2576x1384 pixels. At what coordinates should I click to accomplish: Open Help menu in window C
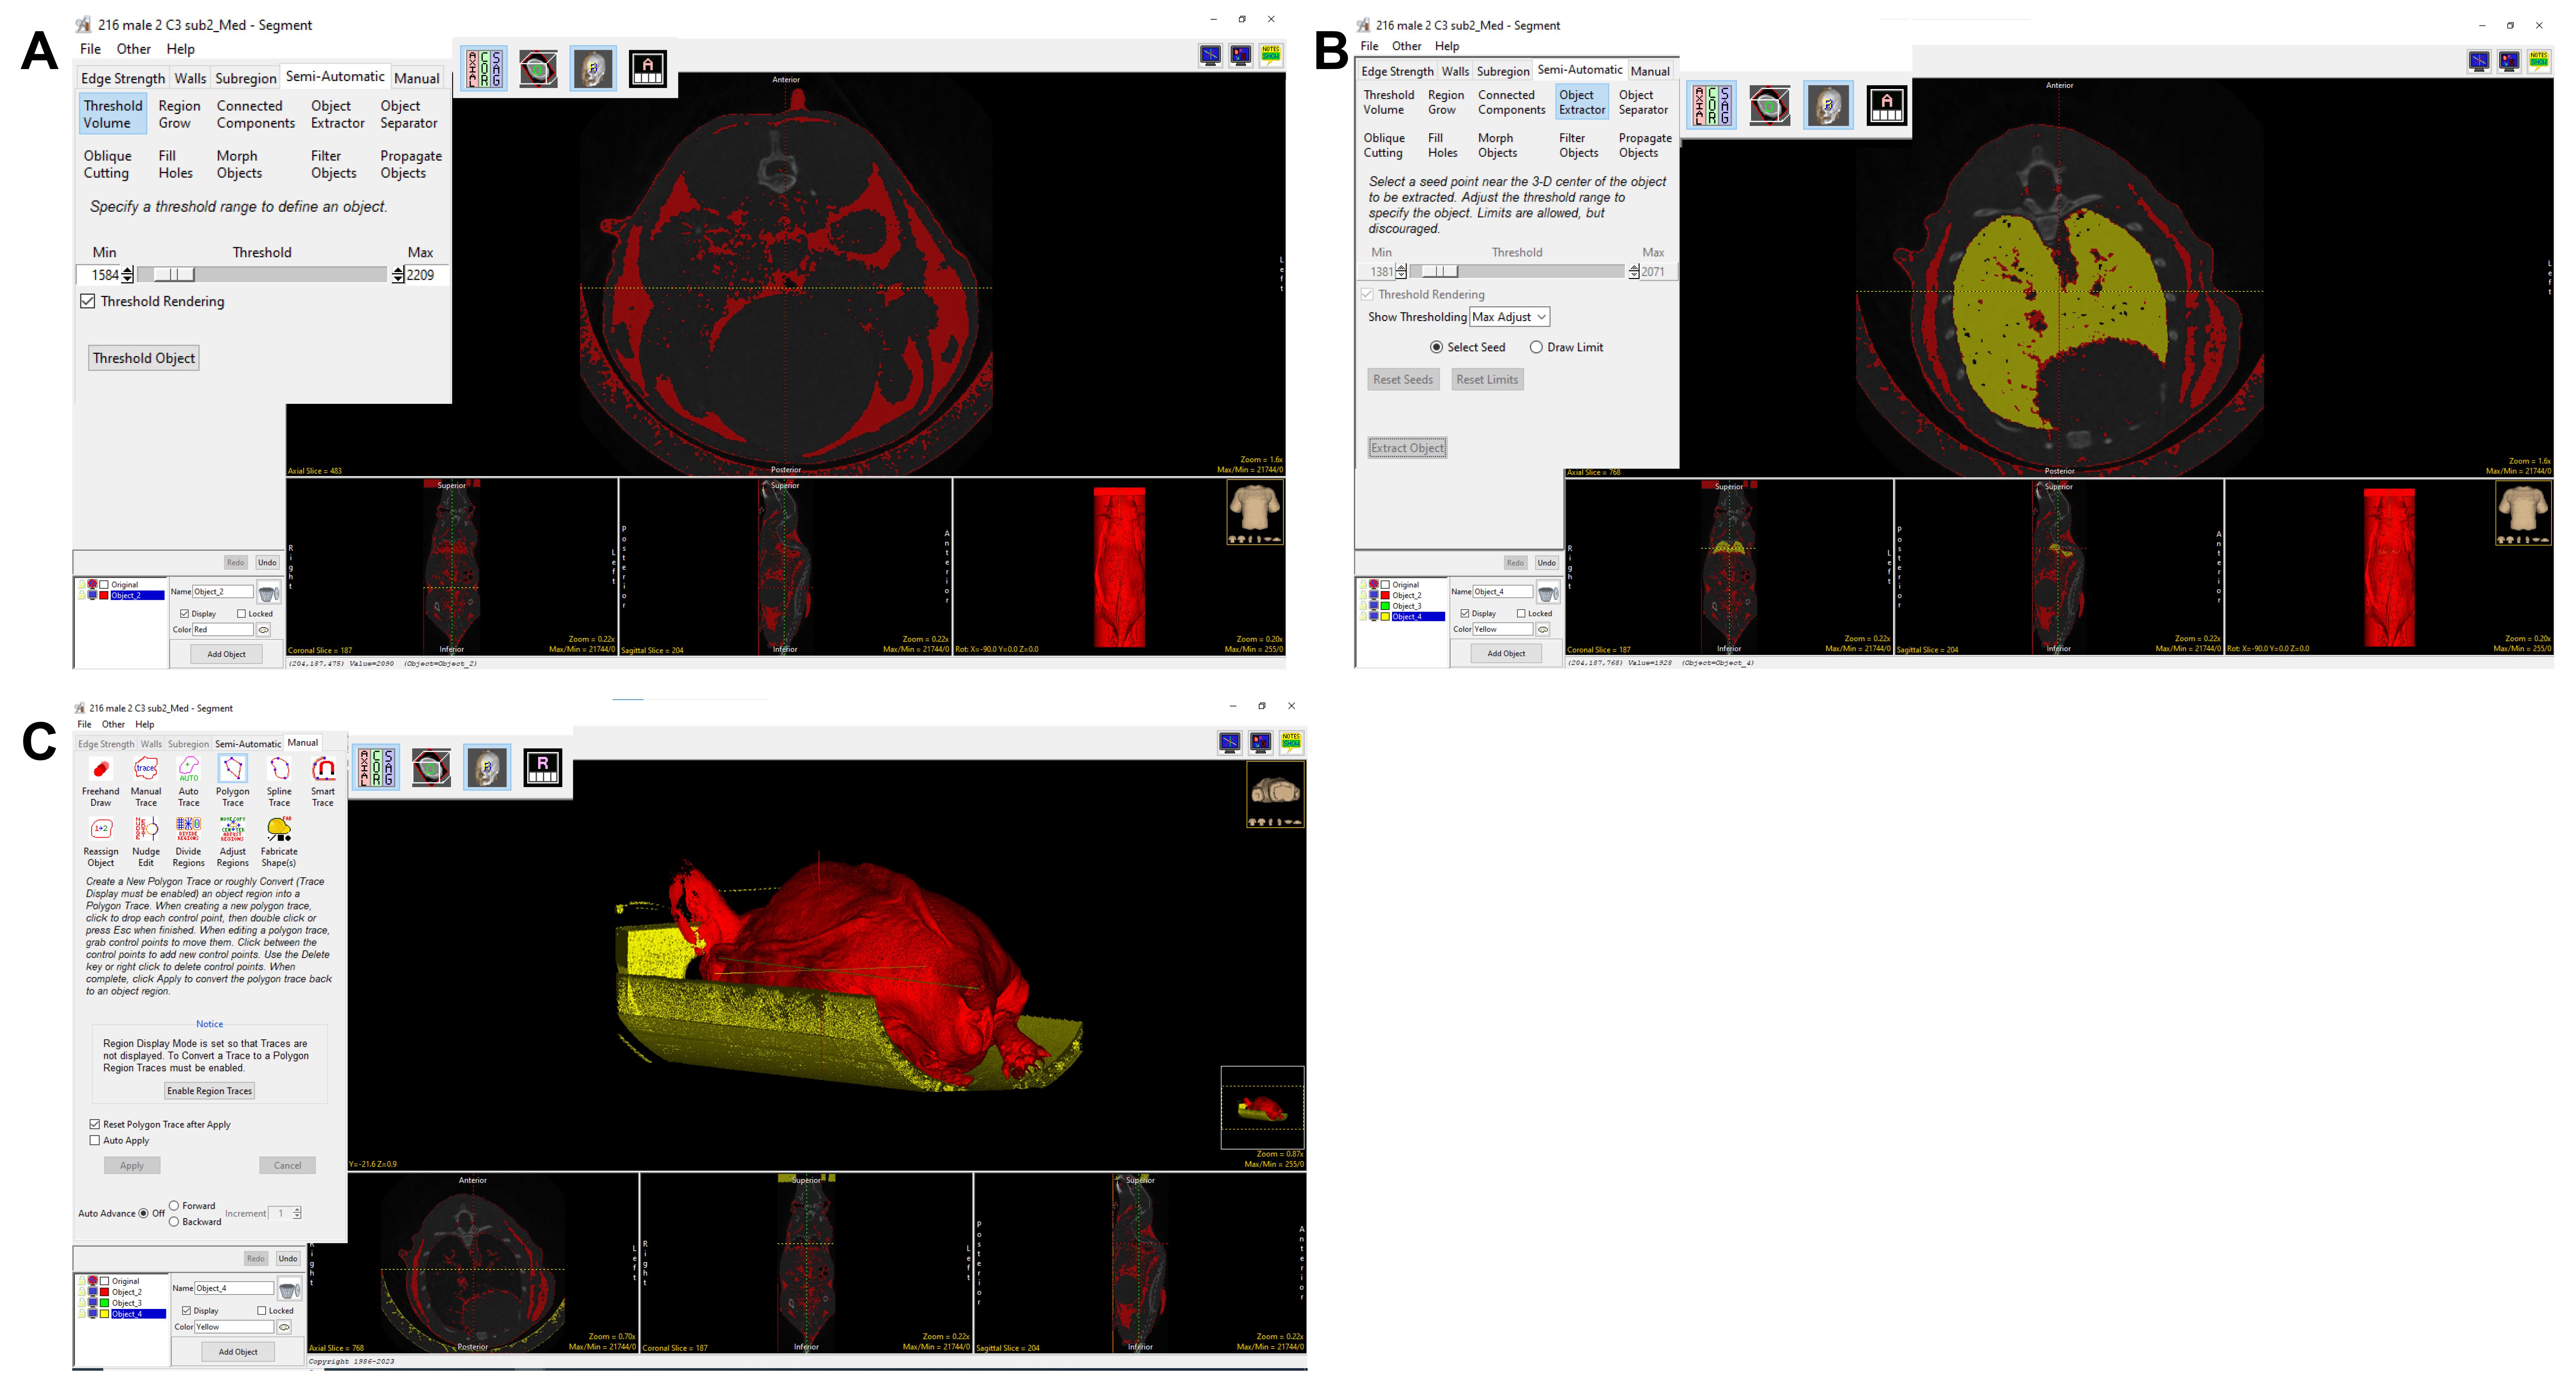(x=145, y=725)
